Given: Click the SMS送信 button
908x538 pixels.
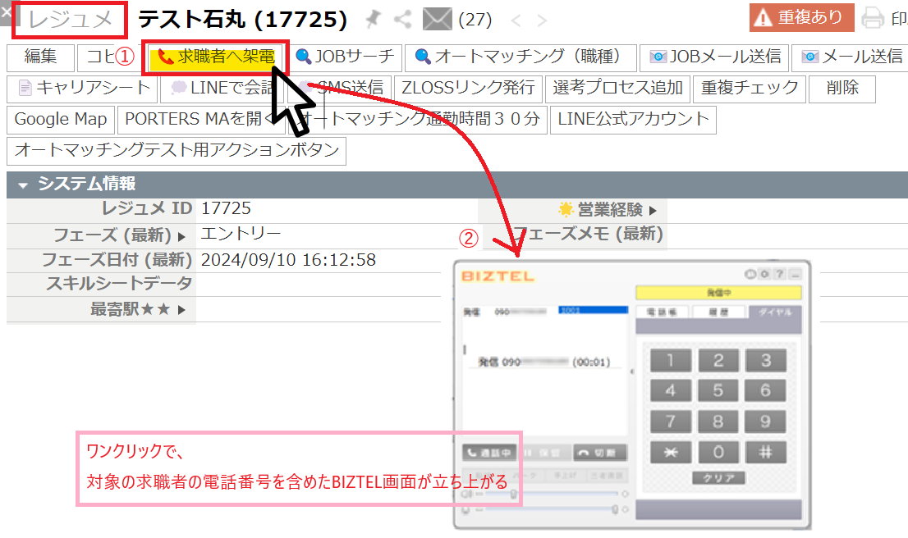Looking at the screenshot, I should click(x=340, y=88).
